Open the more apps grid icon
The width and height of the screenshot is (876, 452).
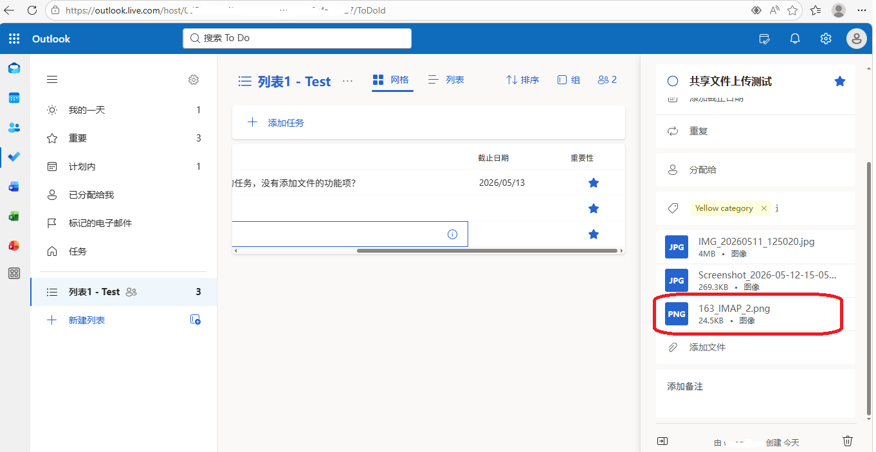[14, 274]
